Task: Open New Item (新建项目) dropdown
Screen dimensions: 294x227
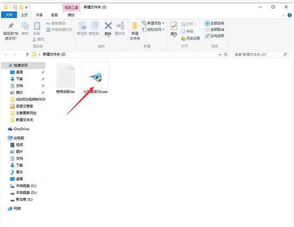Action: click(x=153, y=23)
